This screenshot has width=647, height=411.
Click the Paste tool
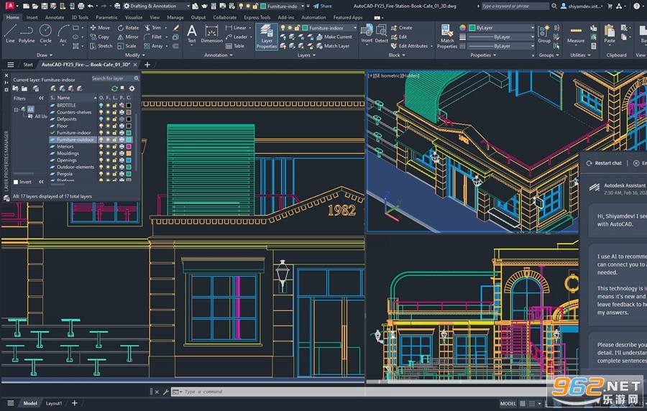tap(610, 34)
